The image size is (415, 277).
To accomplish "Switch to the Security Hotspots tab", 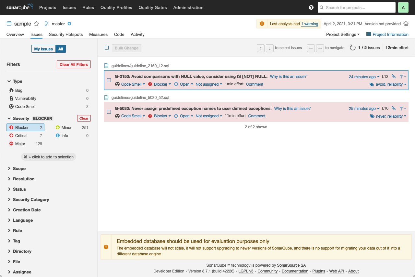I will click(66, 34).
